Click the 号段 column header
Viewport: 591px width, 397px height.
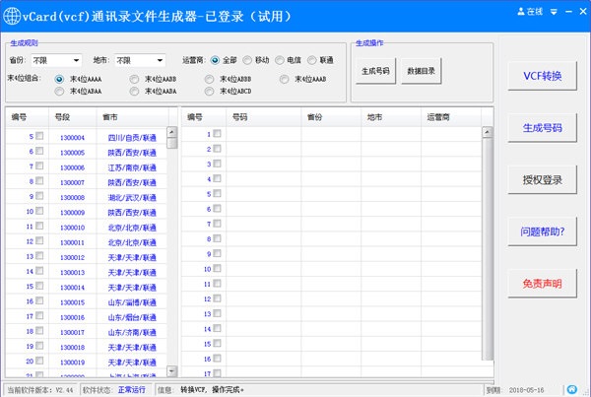[63, 116]
